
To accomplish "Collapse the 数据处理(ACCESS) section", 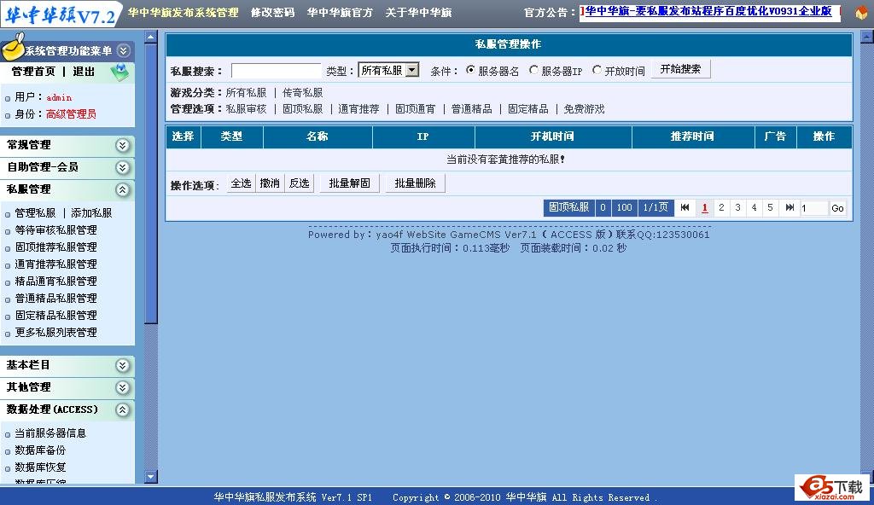I will point(123,410).
